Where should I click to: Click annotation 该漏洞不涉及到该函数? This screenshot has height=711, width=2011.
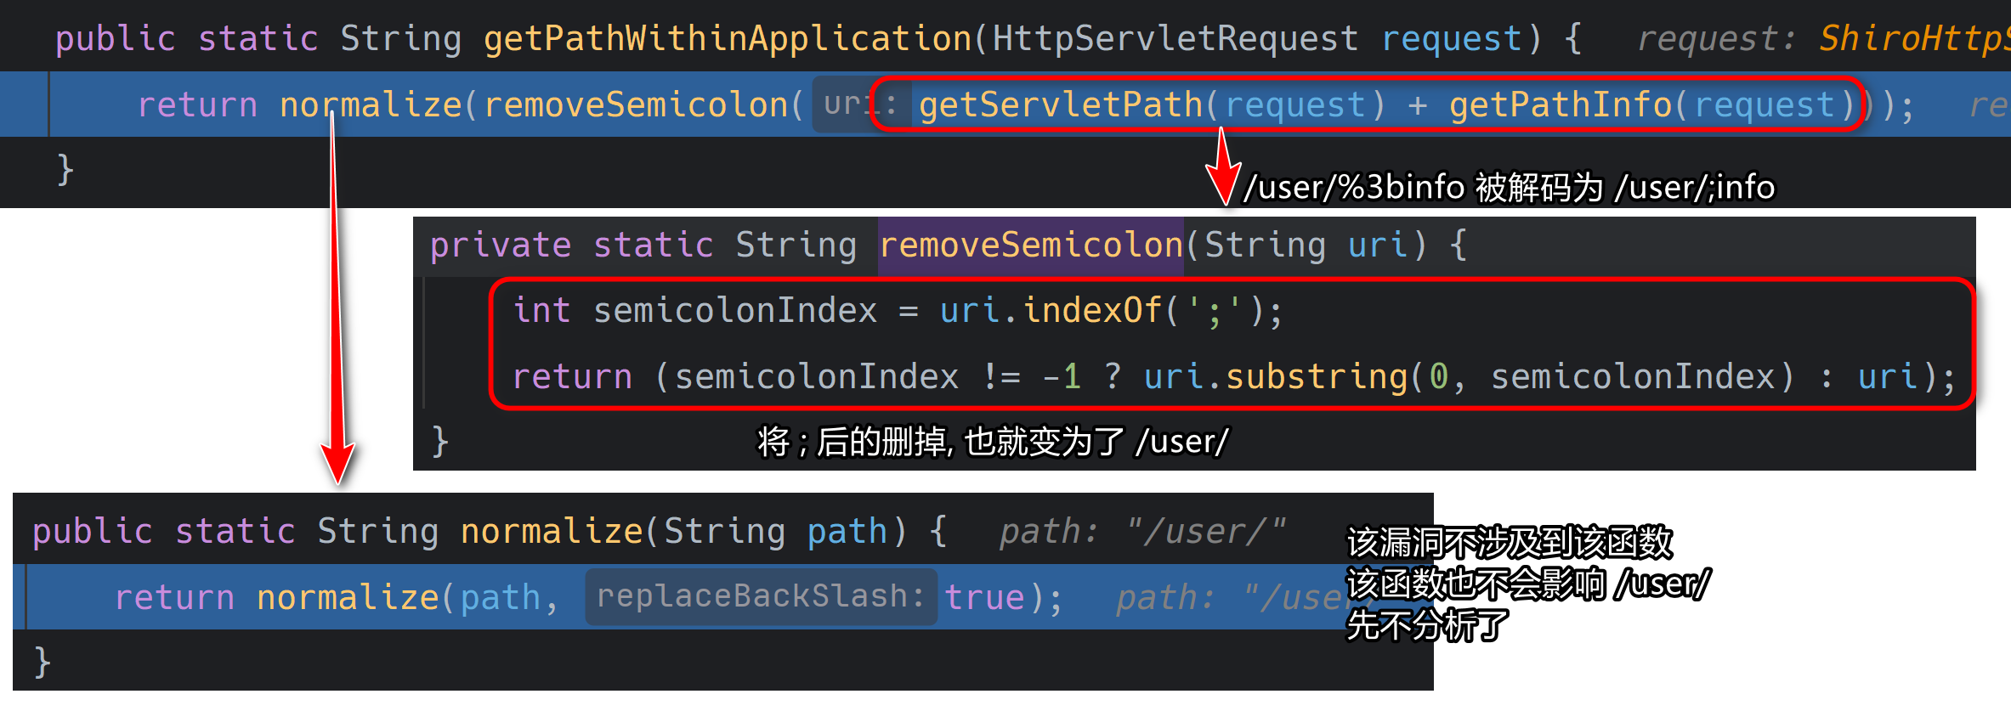click(x=1510, y=543)
